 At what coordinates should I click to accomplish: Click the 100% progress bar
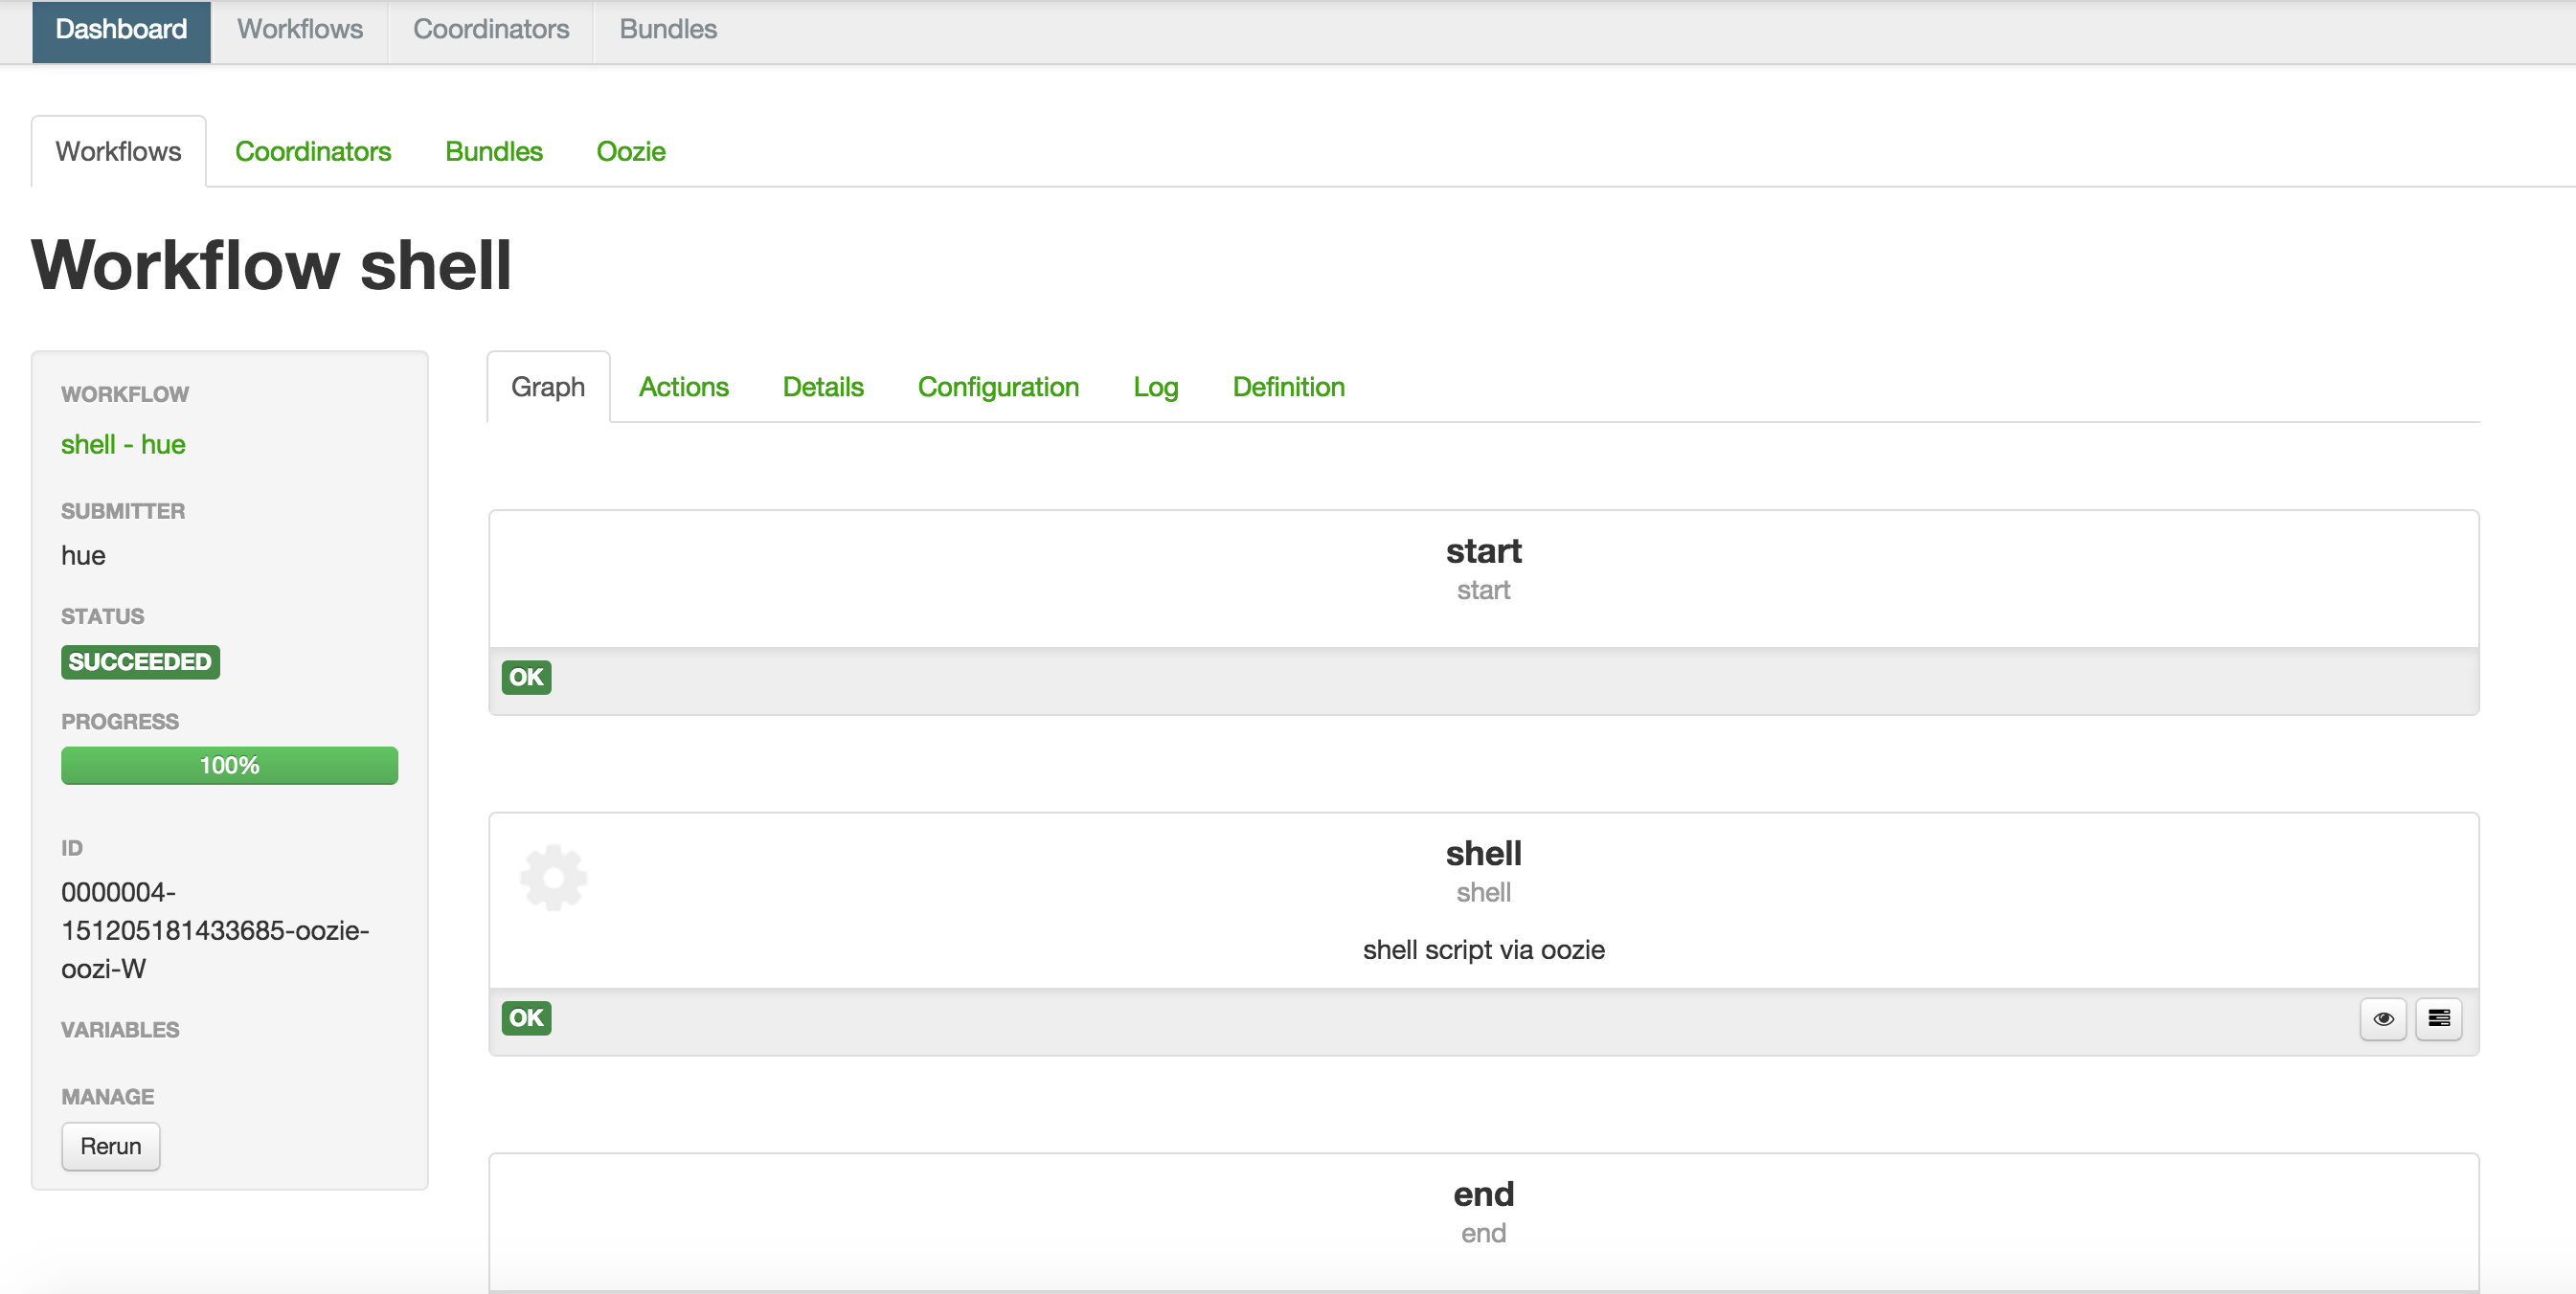(x=229, y=766)
